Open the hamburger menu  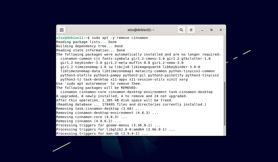pyautogui.click(x=191, y=30)
